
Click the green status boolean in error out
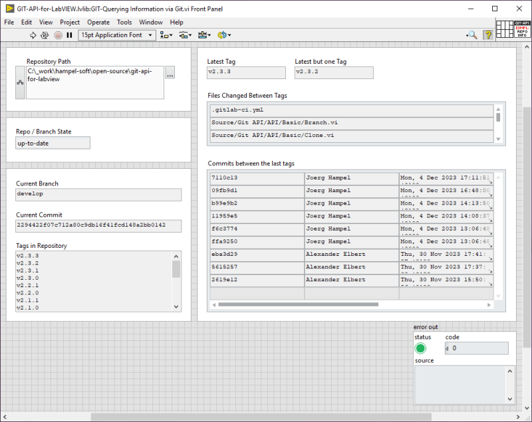click(420, 348)
